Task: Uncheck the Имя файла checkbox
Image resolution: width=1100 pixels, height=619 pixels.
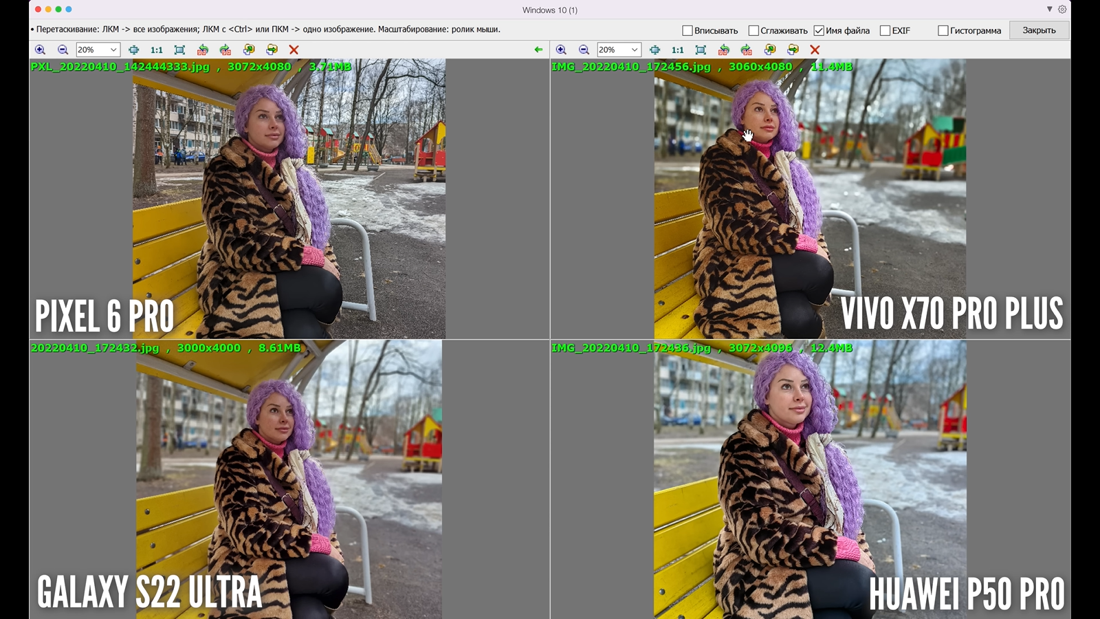Action: pos(819,30)
